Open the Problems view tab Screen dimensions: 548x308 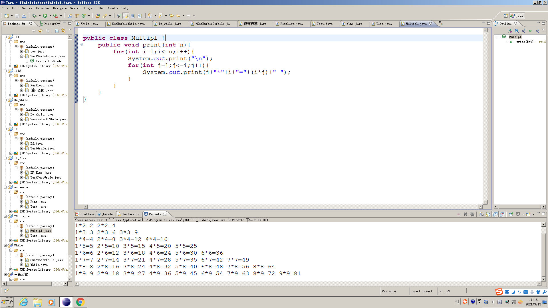coord(87,214)
